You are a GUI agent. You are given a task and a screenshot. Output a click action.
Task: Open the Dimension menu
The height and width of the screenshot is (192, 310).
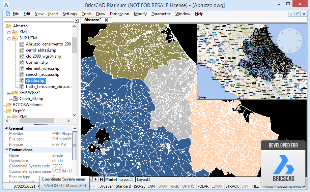pos(119,14)
